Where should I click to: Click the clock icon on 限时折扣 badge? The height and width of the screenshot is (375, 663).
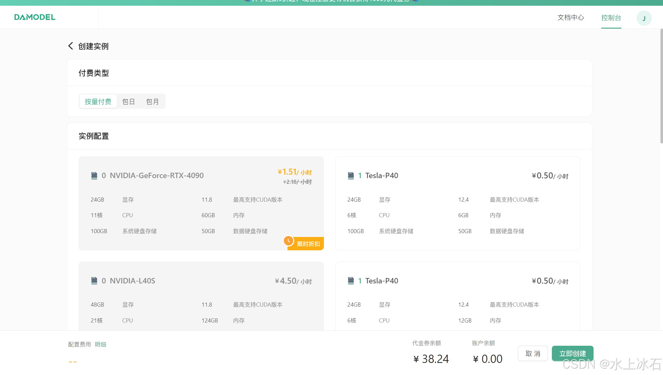click(289, 241)
